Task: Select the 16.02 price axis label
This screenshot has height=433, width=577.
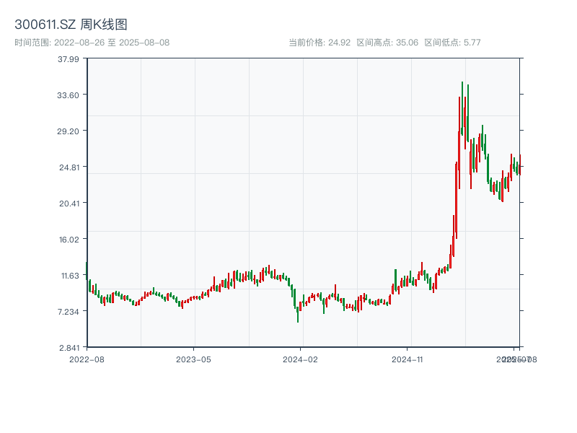Action: pyautogui.click(x=69, y=240)
